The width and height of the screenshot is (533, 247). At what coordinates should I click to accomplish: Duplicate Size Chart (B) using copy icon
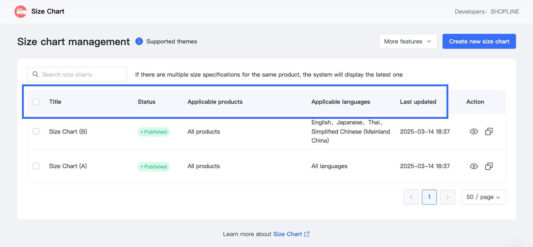coord(489,132)
